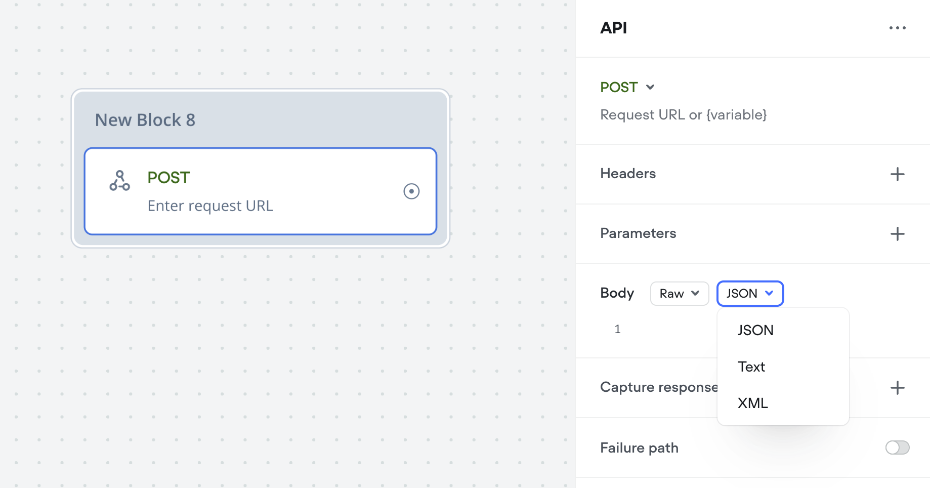Select XML from the body type menu
Image resolution: width=930 pixels, height=488 pixels.
pyautogui.click(x=752, y=403)
